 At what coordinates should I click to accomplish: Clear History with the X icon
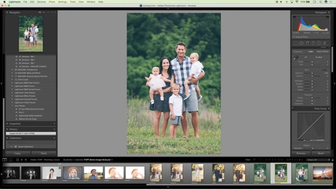(x=54, y=130)
